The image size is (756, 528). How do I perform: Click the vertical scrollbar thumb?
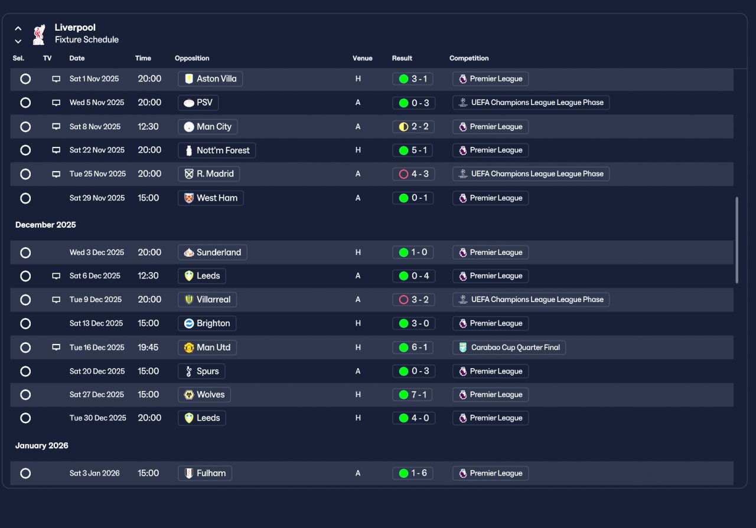pyautogui.click(x=737, y=240)
